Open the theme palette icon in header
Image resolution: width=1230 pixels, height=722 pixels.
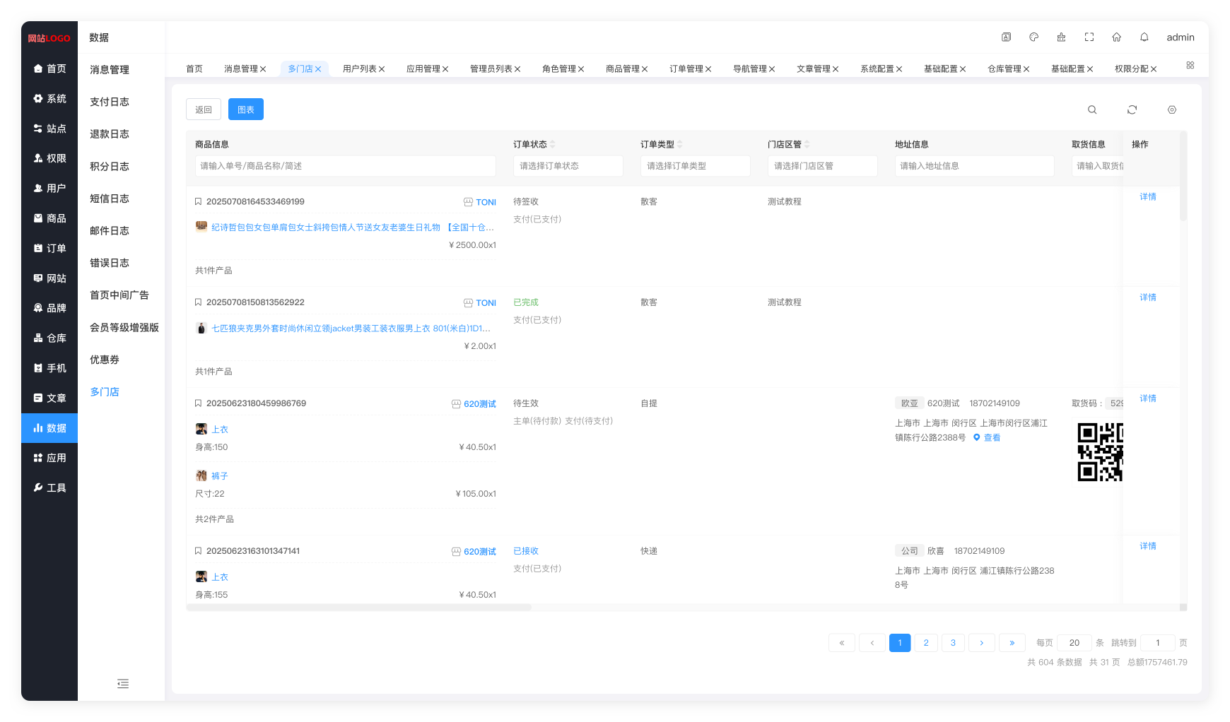(1033, 37)
